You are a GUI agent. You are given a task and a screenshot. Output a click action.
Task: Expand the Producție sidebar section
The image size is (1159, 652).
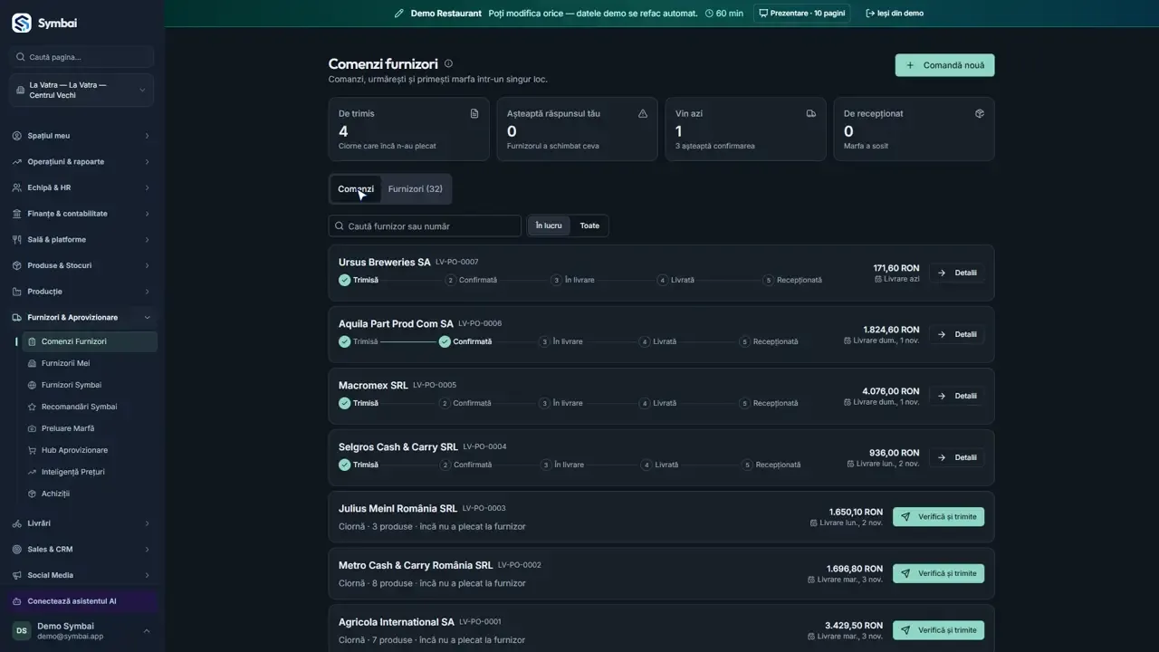(x=82, y=292)
